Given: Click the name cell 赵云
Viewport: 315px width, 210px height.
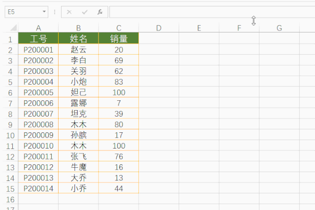Looking at the screenshot, I should click(x=79, y=49).
